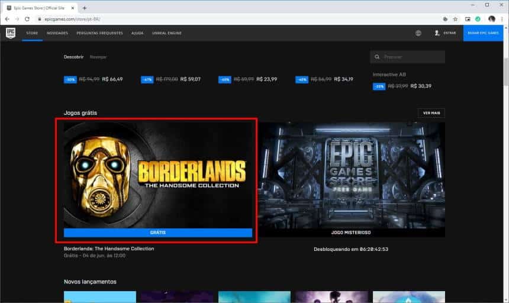Go forward using the browser forward arrow

click(x=17, y=19)
